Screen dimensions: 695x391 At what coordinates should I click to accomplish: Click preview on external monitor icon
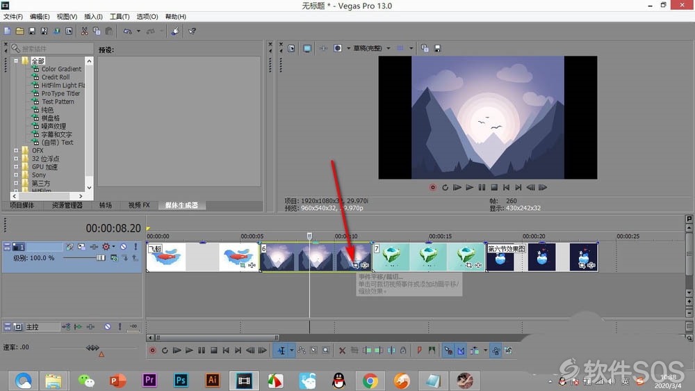pyautogui.click(x=306, y=49)
